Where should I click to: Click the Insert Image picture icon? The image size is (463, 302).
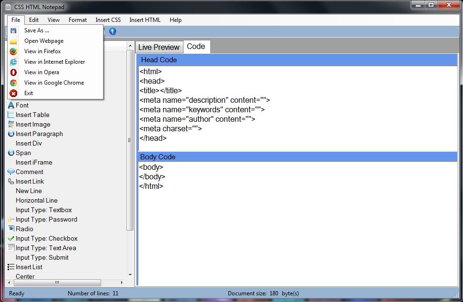(x=11, y=124)
